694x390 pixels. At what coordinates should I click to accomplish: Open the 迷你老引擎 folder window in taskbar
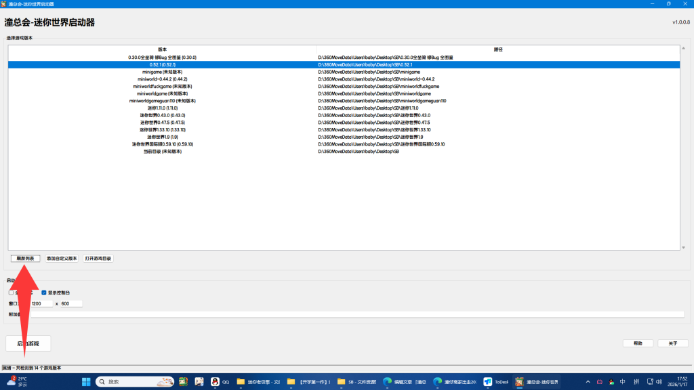click(258, 382)
